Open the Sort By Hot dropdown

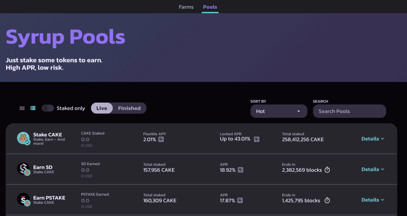click(x=279, y=111)
